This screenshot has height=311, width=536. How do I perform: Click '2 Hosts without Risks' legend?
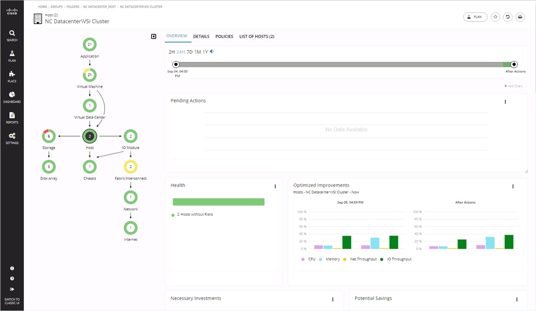(x=192, y=215)
